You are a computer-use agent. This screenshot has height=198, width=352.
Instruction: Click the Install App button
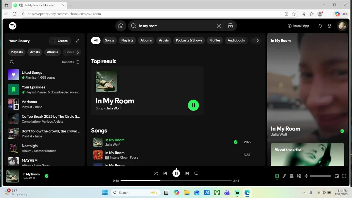298,26
